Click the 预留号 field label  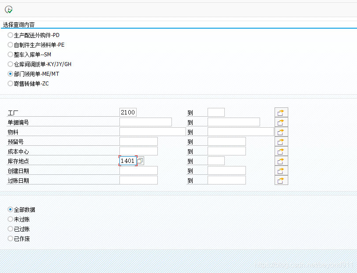[15, 142]
